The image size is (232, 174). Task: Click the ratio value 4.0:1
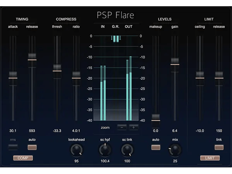(x=76, y=131)
